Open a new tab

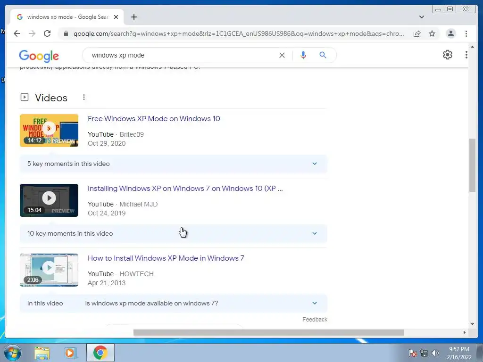(133, 17)
